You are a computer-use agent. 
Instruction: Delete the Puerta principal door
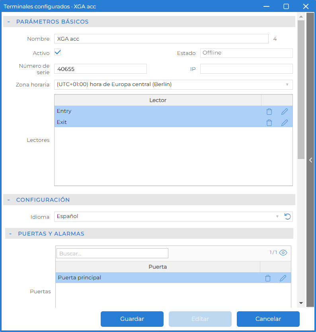pyautogui.click(x=268, y=278)
